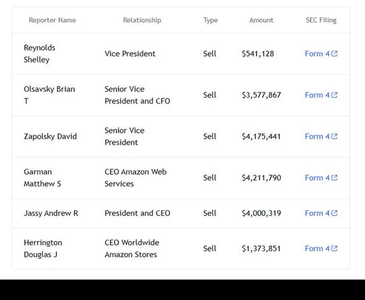
Task: Open external link icon in Jassy Andrew R row
Action: pos(334,213)
